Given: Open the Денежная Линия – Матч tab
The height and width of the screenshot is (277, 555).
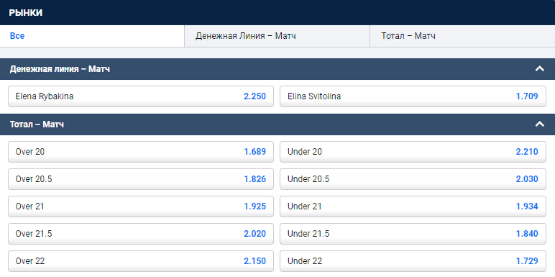Looking at the screenshot, I should (277, 36).
